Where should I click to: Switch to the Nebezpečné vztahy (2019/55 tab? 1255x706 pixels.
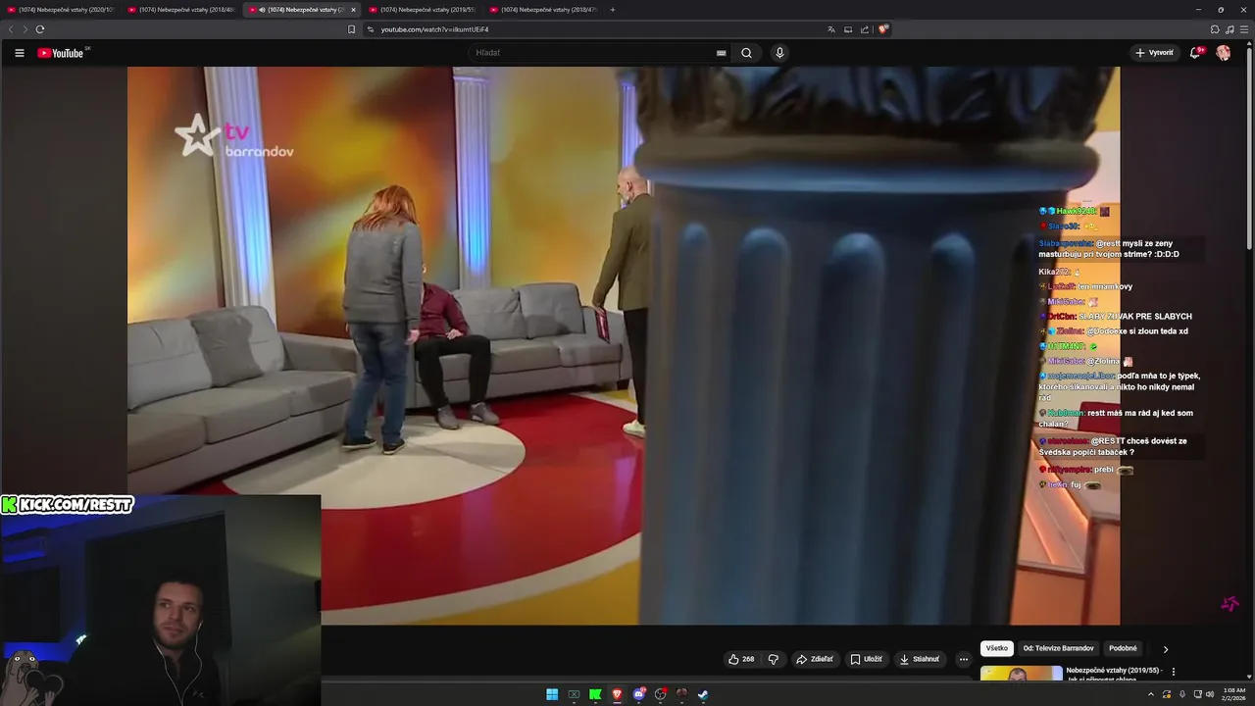424,10
